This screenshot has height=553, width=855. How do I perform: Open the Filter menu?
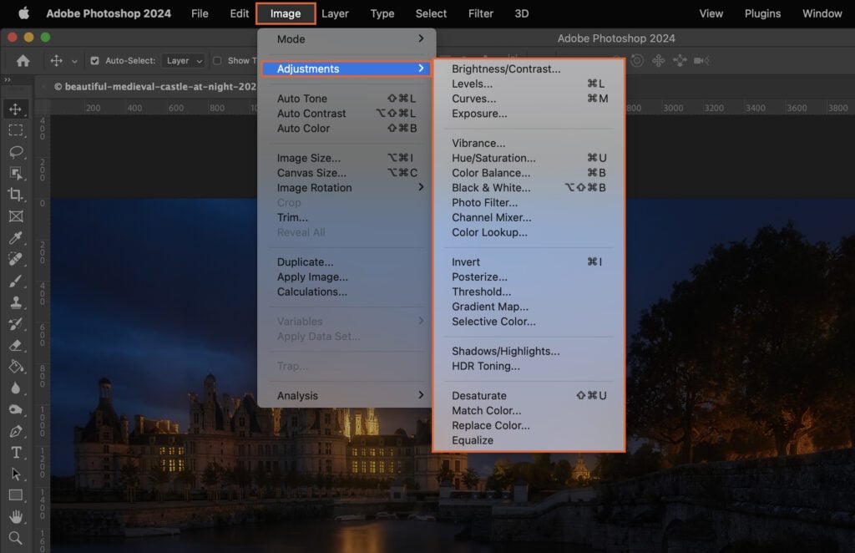(480, 13)
